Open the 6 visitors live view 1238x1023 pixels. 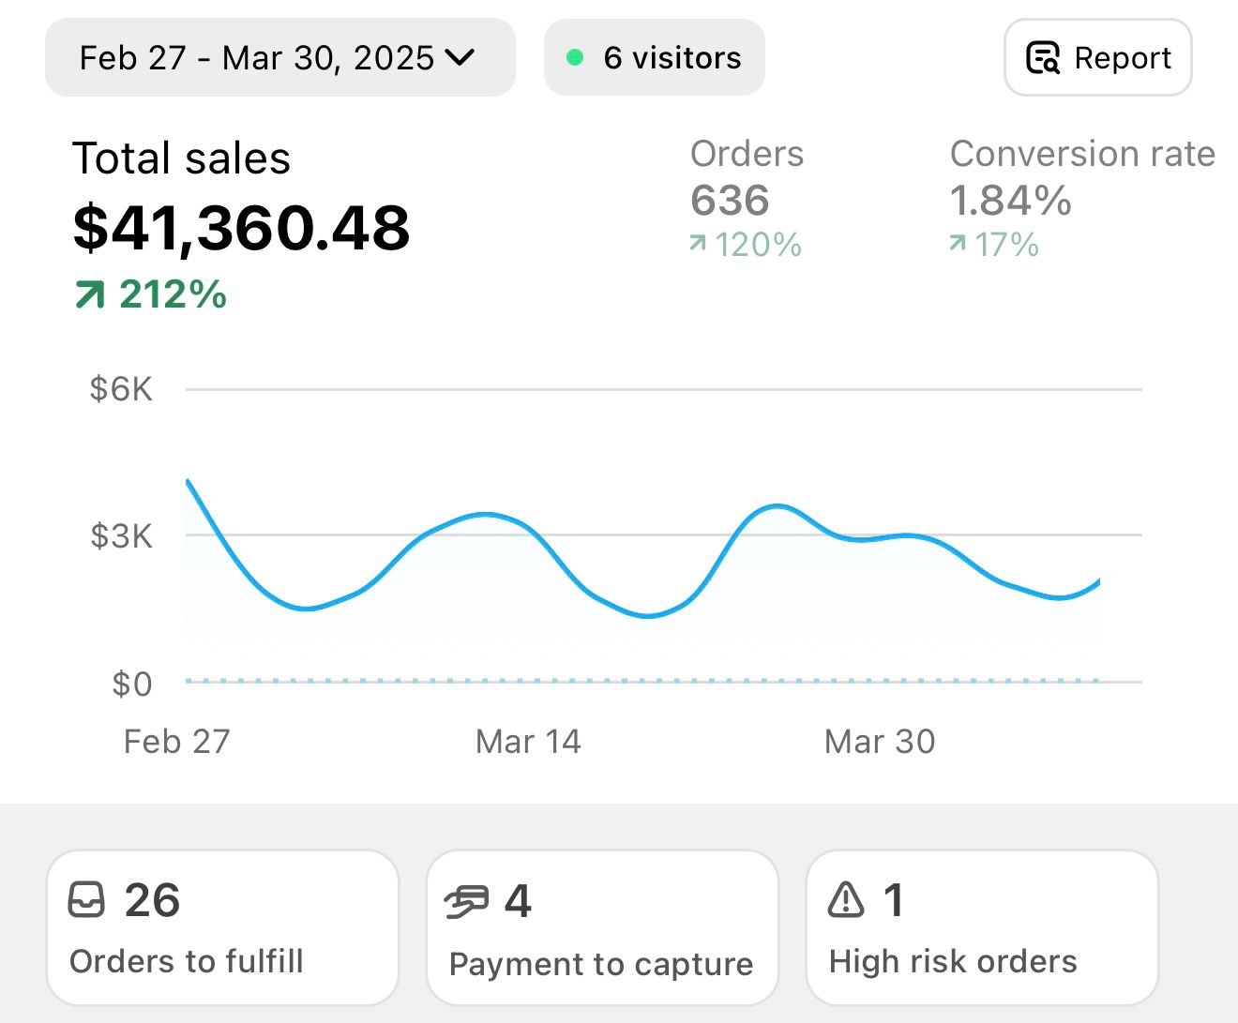pos(655,58)
